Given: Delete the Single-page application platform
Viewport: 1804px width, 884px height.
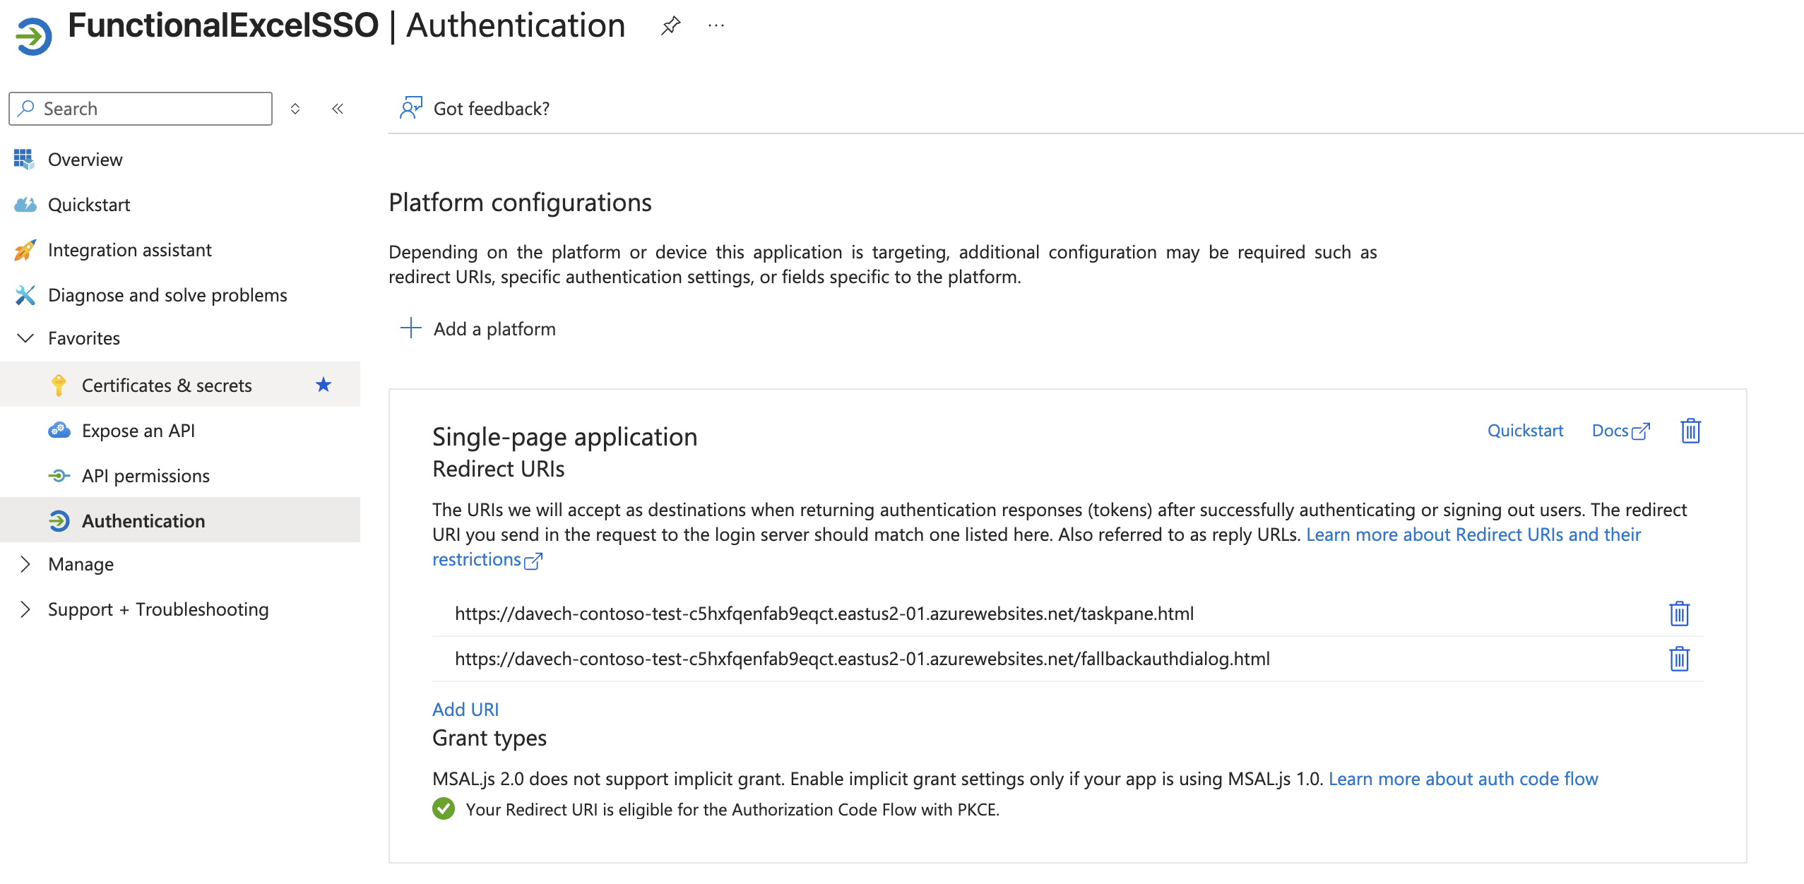Looking at the screenshot, I should (x=1690, y=431).
